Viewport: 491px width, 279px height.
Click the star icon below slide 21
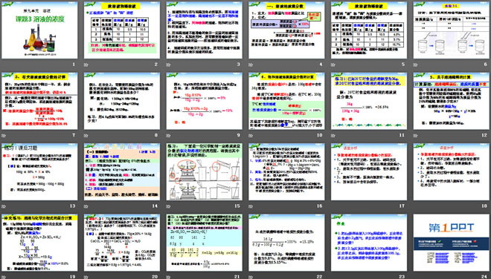(x=168, y=277)
